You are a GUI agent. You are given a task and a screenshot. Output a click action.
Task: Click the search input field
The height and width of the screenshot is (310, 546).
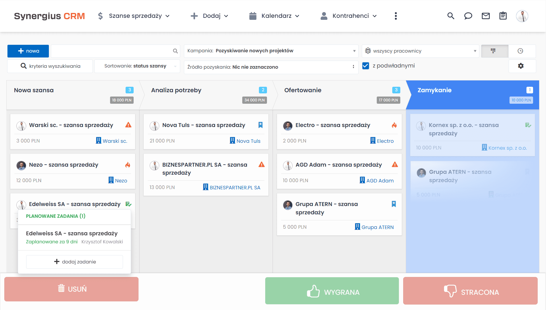tap(112, 51)
